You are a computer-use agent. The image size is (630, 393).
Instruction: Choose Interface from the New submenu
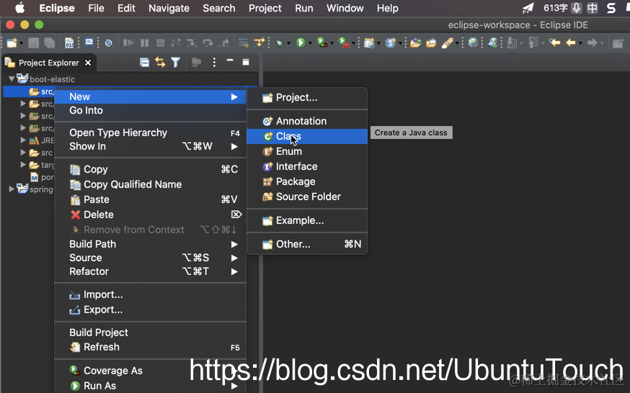click(307, 166)
